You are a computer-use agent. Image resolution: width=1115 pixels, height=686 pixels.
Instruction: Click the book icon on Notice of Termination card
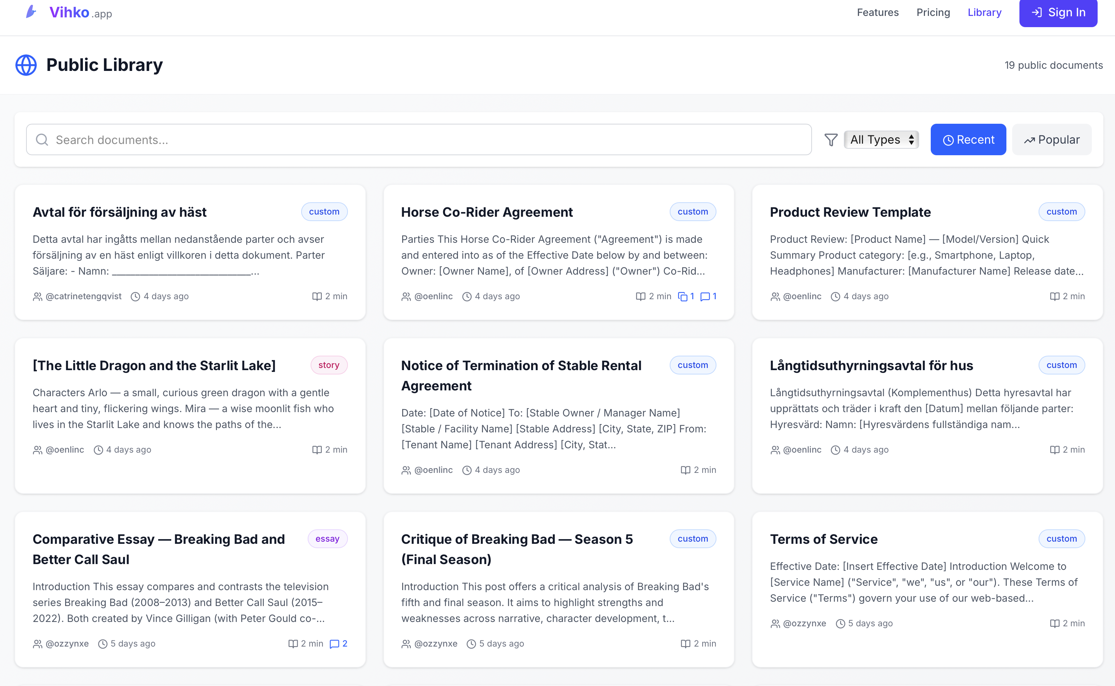click(685, 470)
